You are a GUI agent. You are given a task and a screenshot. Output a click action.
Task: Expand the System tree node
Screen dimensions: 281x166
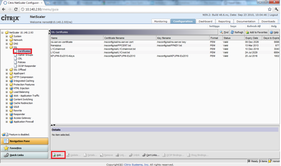coord(7,36)
